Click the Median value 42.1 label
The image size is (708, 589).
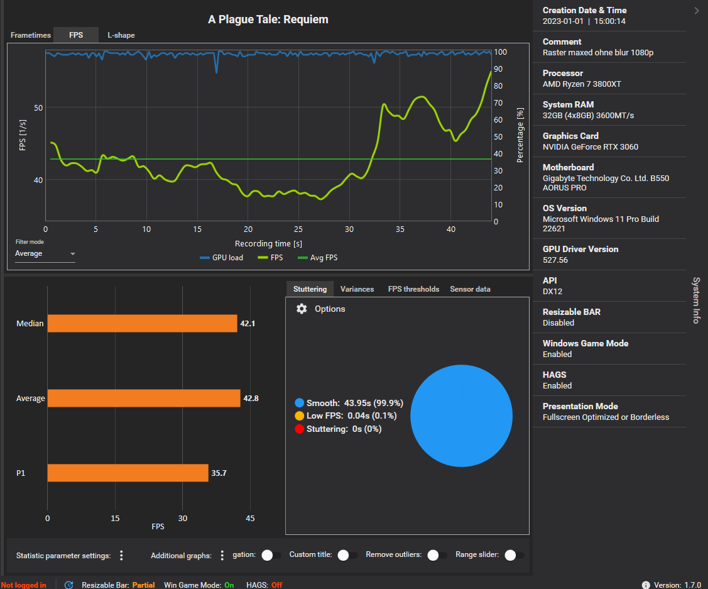tap(248, 323)
